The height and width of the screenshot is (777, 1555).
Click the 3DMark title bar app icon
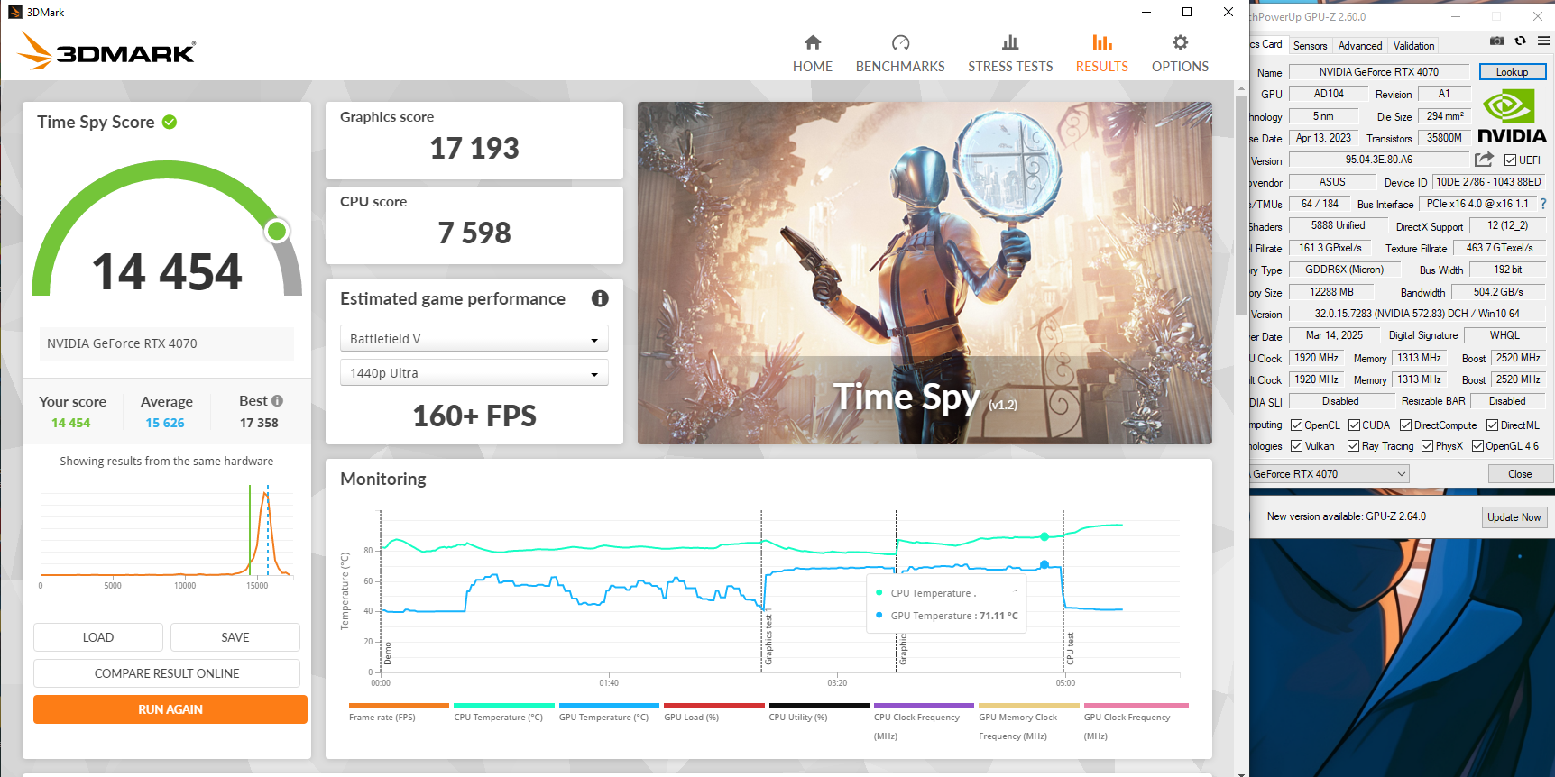pyautogui.click(x=14, y=12)
